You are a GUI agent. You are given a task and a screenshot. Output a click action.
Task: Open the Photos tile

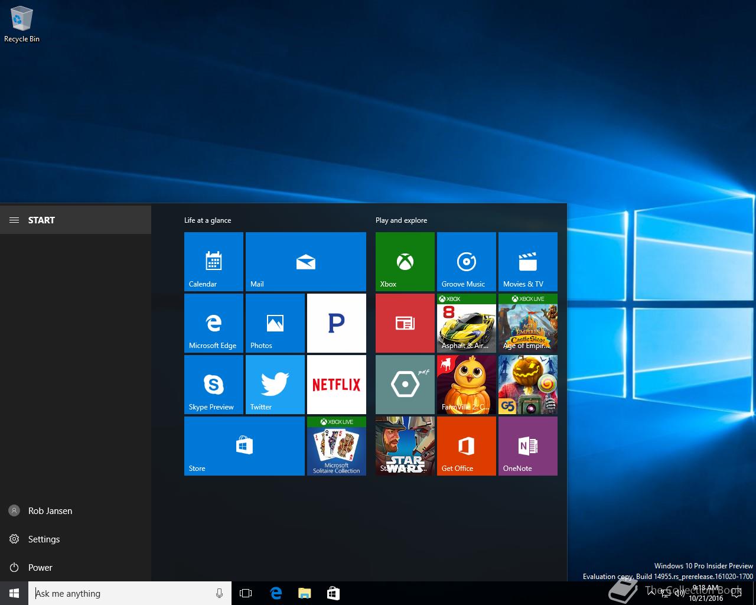click(x=275, y=323)
